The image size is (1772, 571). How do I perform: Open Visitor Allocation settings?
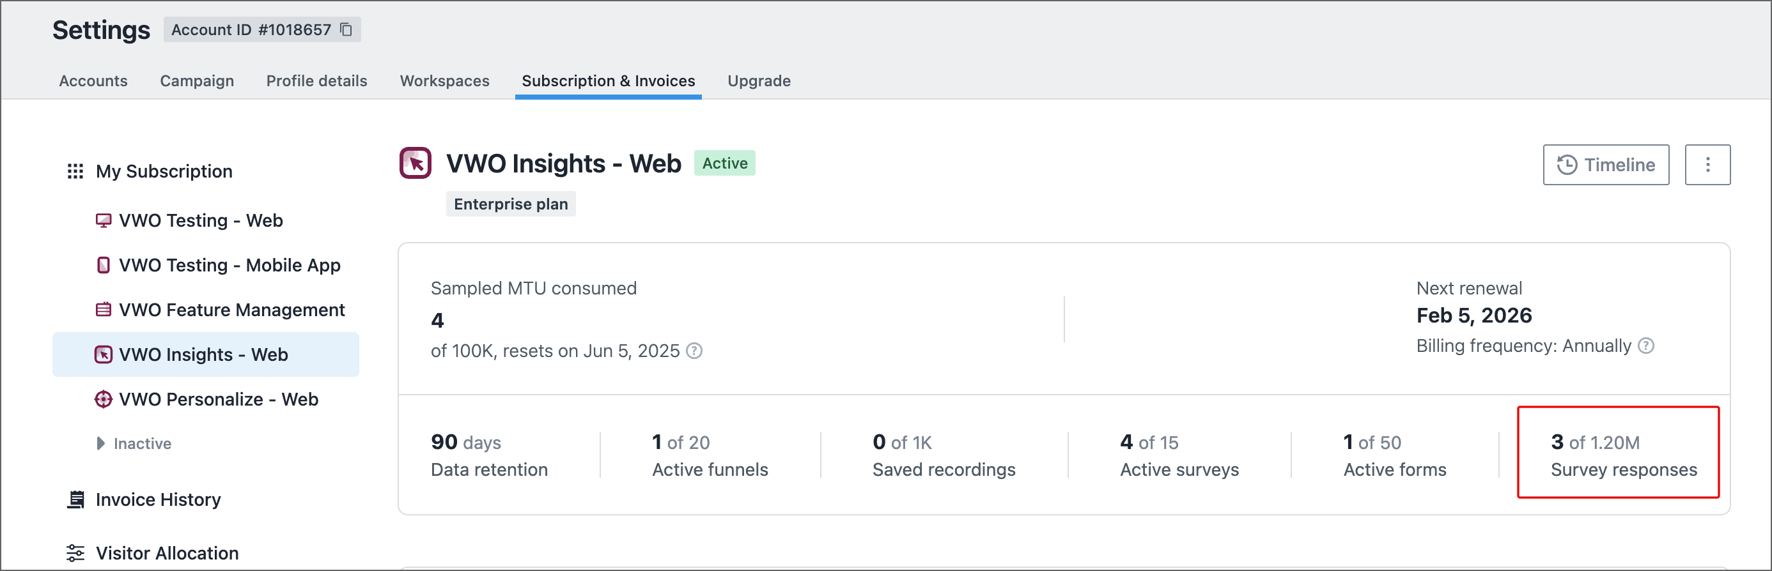pos(167,553)
